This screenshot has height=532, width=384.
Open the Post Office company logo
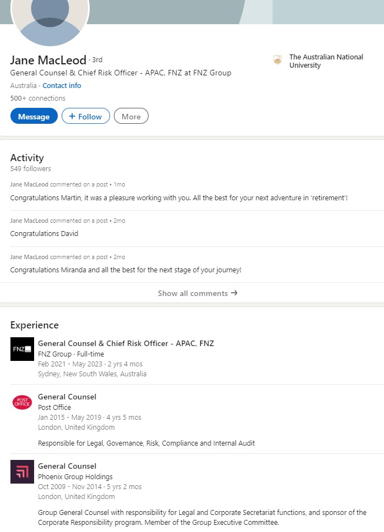click(x=22, y=402)
